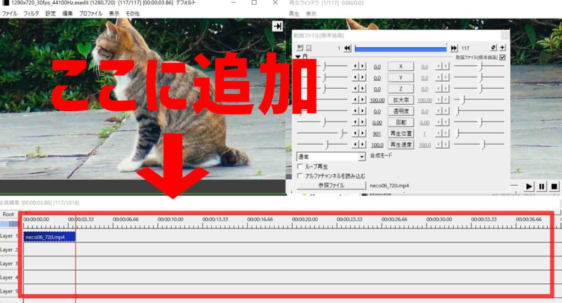Click the Y parameter button
The image size is (562, 303).
401,78
